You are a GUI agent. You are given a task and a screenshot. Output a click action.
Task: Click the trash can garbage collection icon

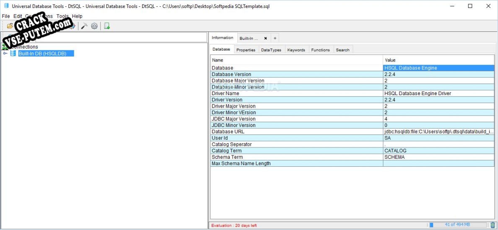coord(493,225)
